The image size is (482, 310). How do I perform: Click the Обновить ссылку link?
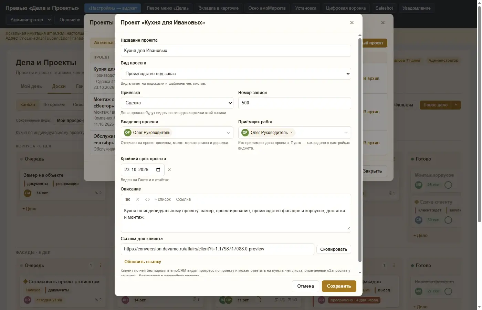coord(143,262)
